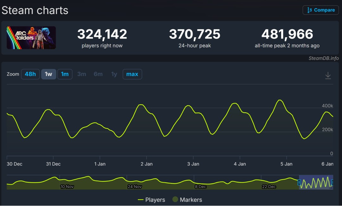
Task: Switch zoom to 1m
Action: [65, 74]
